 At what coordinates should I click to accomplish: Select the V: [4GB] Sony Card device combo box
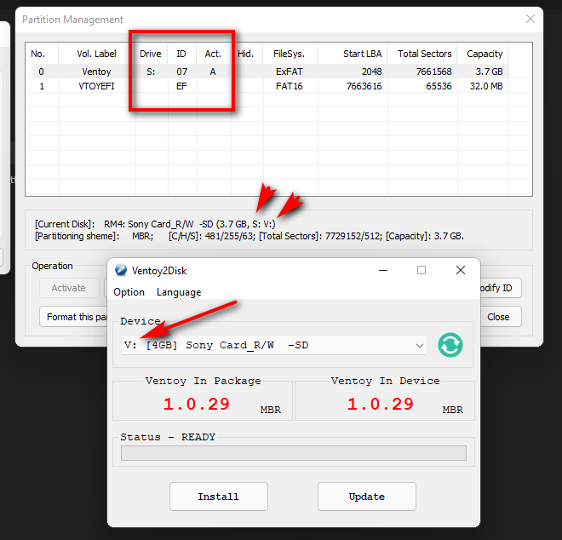[274, 345]
